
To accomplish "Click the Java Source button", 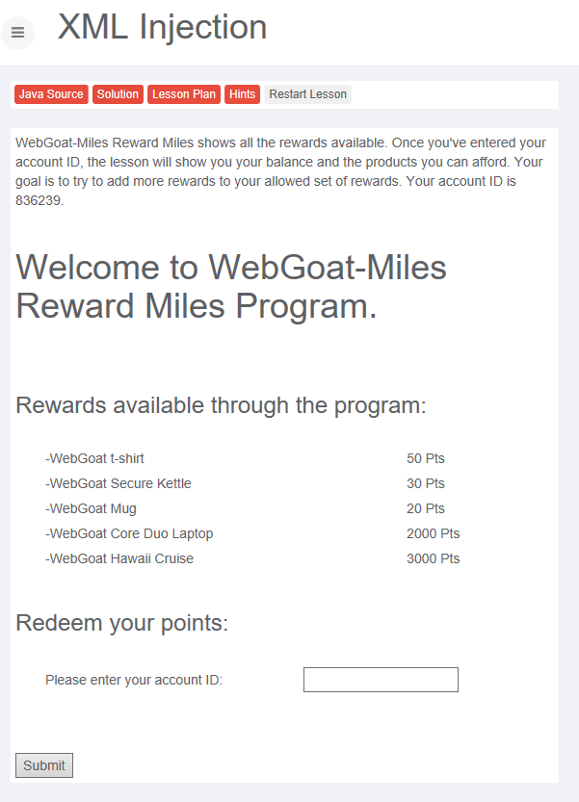I will 51,94.
